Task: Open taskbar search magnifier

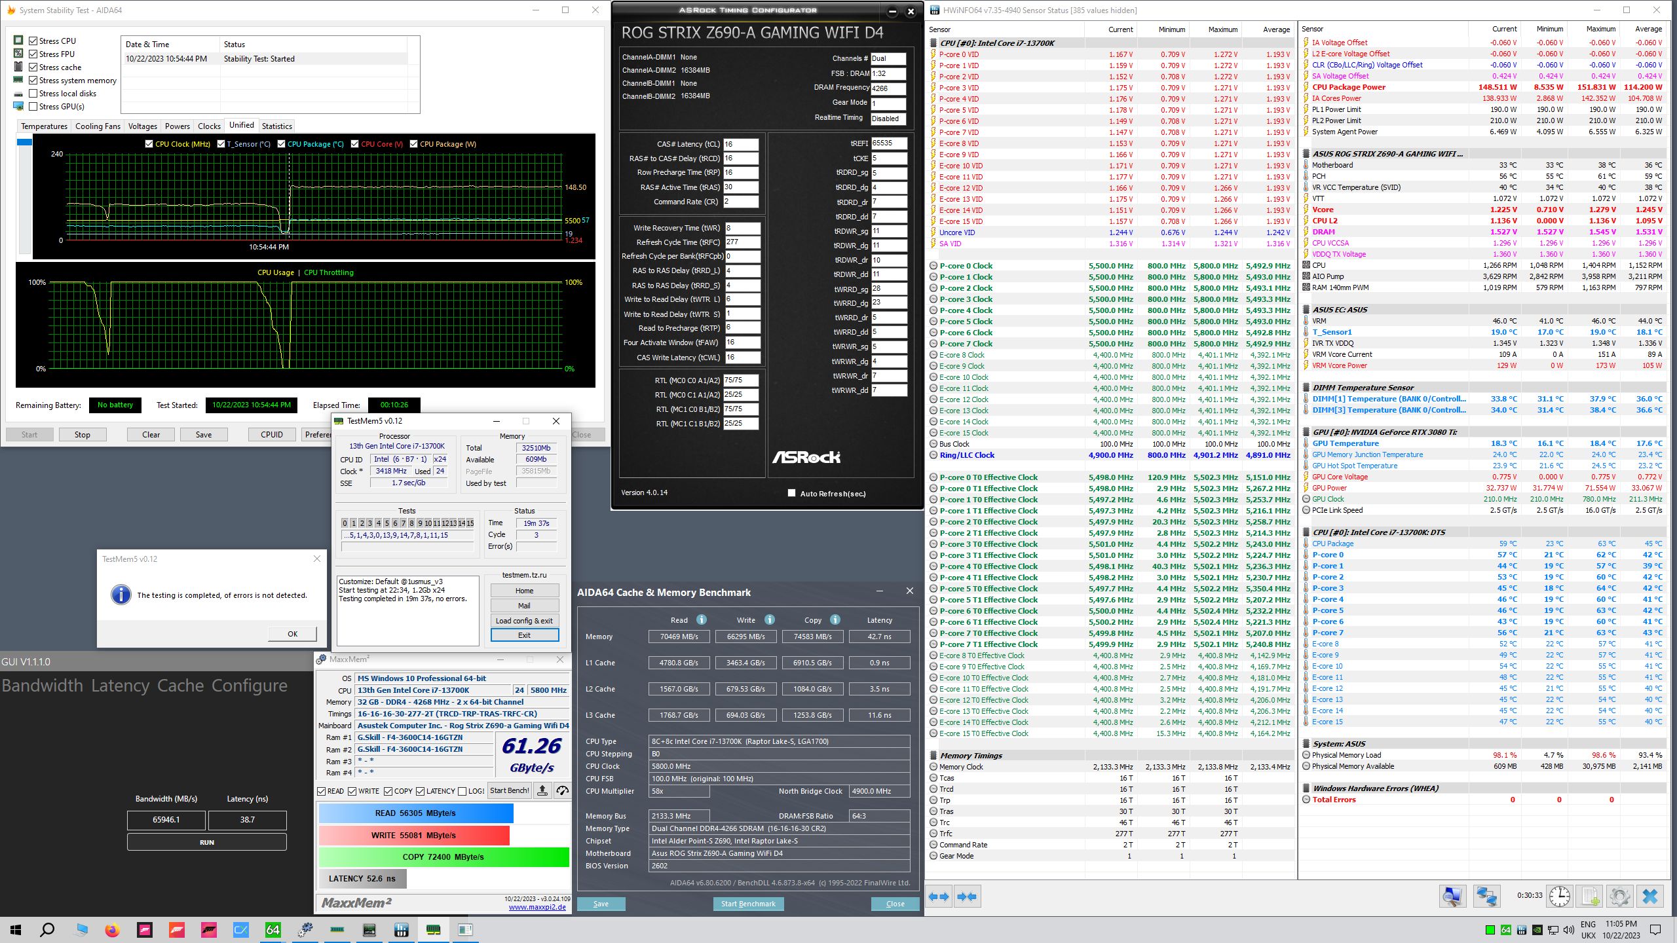Action: pyautogui.click(x=47, y=930)
